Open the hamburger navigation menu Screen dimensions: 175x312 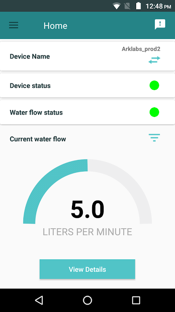(x=14, y=25)
